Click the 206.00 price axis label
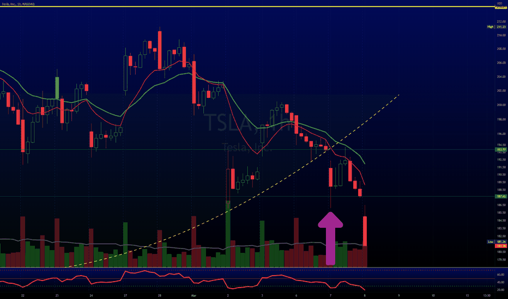This screenshot has width=508, height=299. [501, 63]
